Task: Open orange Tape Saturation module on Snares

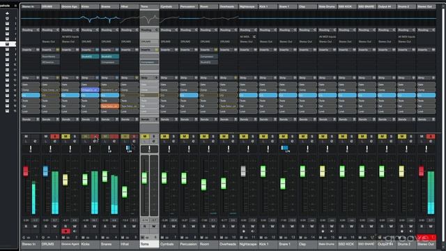Action: (x=110, y=106)
